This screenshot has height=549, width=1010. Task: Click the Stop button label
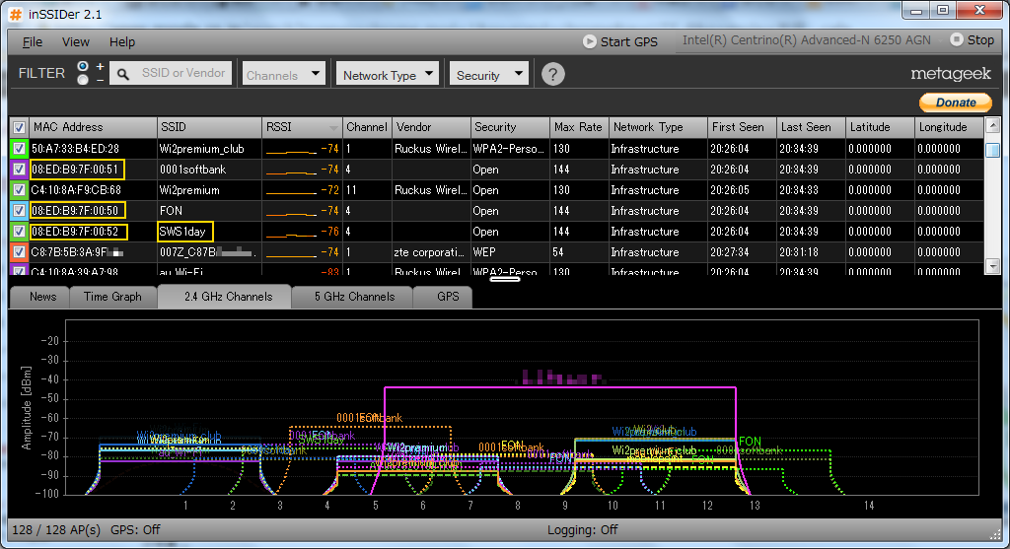coord(980,39)
